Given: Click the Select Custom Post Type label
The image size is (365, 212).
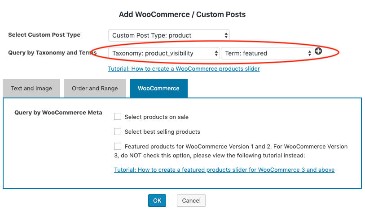Looking at the screenshot, I should pos(44,35).
